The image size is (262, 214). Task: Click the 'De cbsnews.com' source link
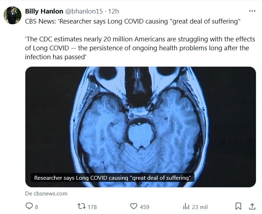click(x=46, y=194)
